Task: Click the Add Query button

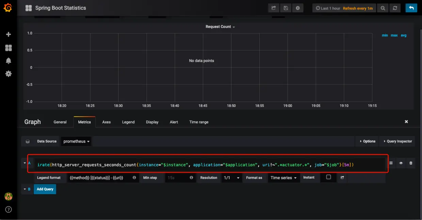Action: (45, 189)
